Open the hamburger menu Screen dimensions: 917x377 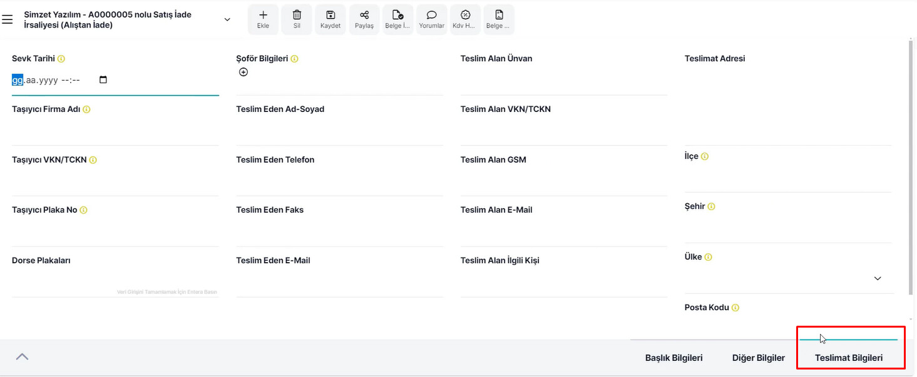click(8, 19)
